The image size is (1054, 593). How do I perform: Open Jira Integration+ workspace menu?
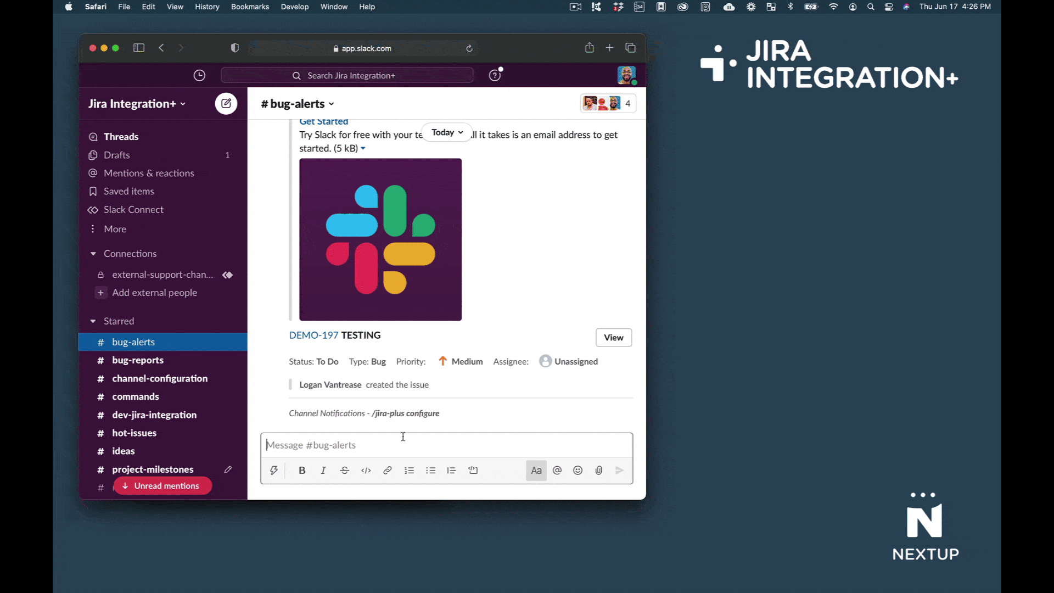pyautogui.click(x=137, y=104)
